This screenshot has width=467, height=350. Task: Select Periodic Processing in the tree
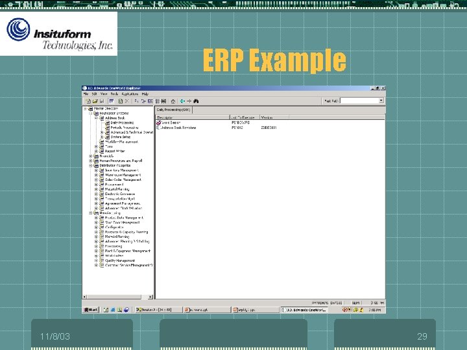pos(124,128)
